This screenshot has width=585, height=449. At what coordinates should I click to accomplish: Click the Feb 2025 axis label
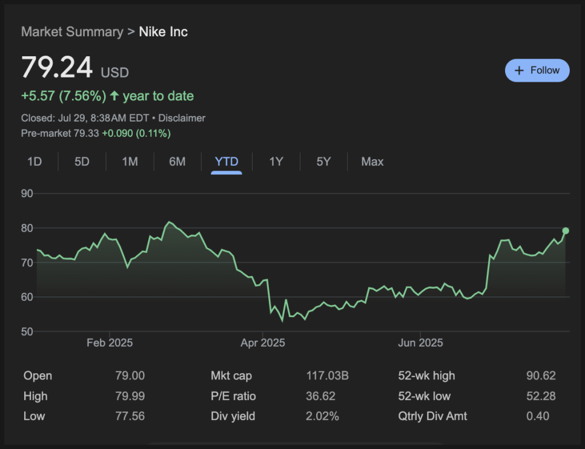110,342
